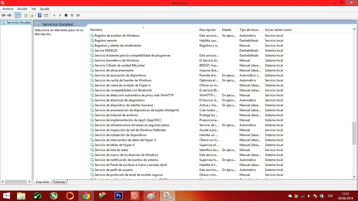Select Servicio de inspección de red de Windows Defender
The image size is (358, 201).
pos(130,130)
